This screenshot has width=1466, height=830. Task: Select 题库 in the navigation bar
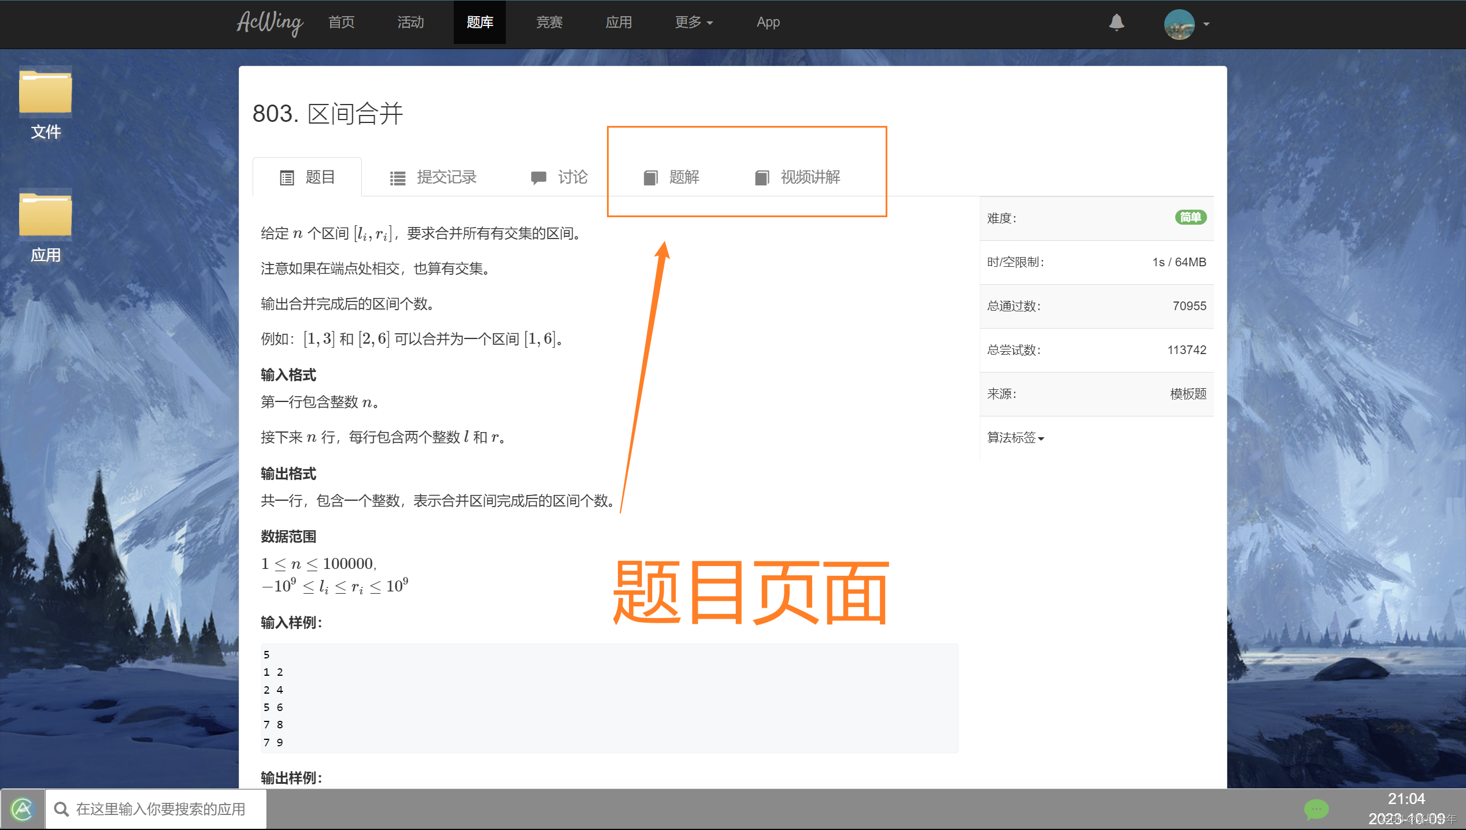[x=480, y=23]
